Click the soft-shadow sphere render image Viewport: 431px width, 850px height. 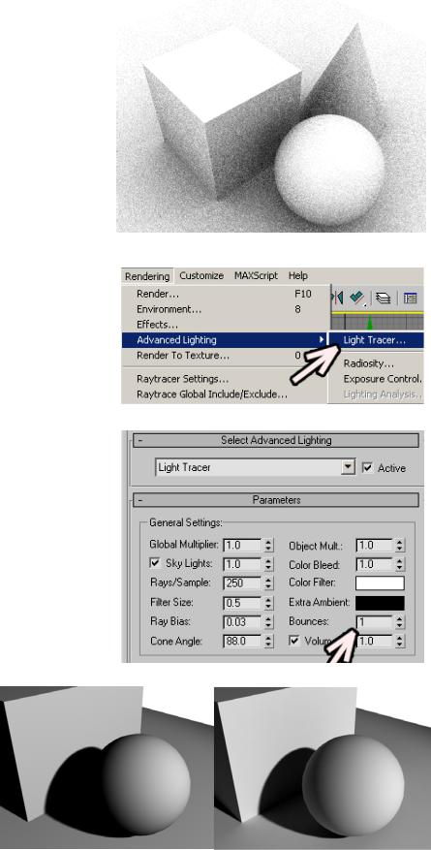coord(323,768)
